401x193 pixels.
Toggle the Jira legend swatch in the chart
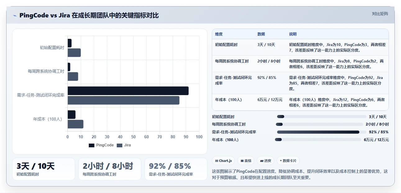tap(120, 145)
